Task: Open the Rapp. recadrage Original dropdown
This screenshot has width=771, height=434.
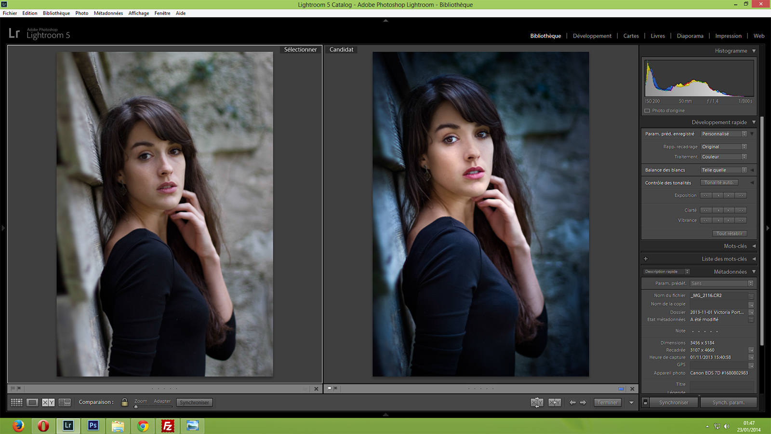Action: (x=724, y=147)
